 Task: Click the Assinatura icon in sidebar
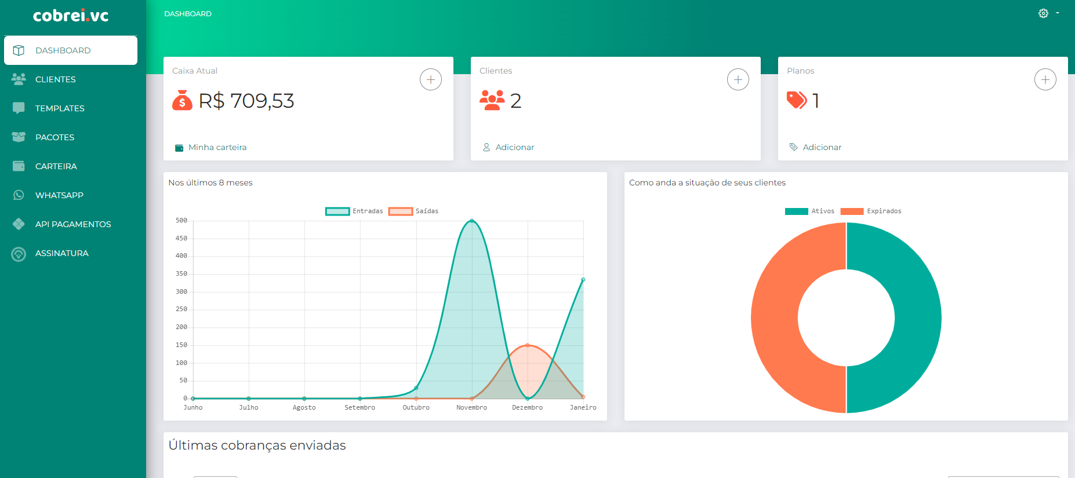coord(19,254)
